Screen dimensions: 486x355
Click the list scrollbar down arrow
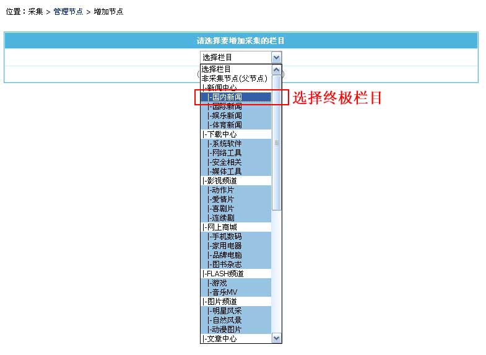277,338
